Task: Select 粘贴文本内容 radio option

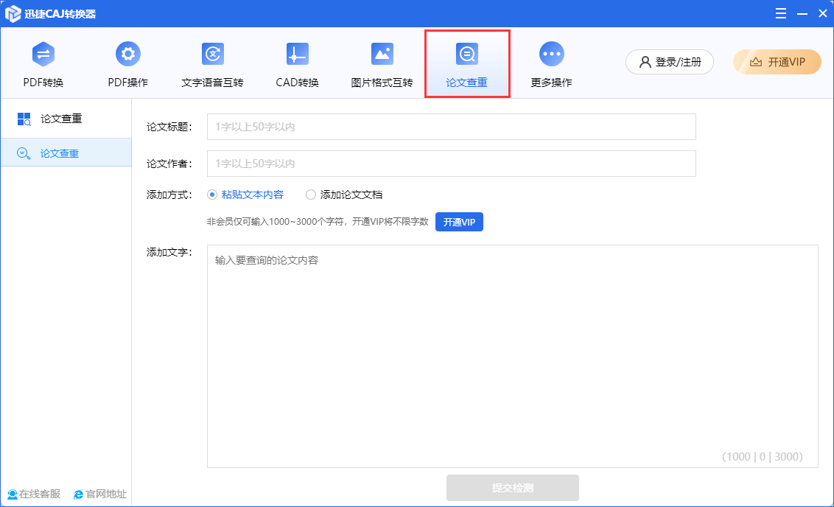Action: [x=212, y=195]
